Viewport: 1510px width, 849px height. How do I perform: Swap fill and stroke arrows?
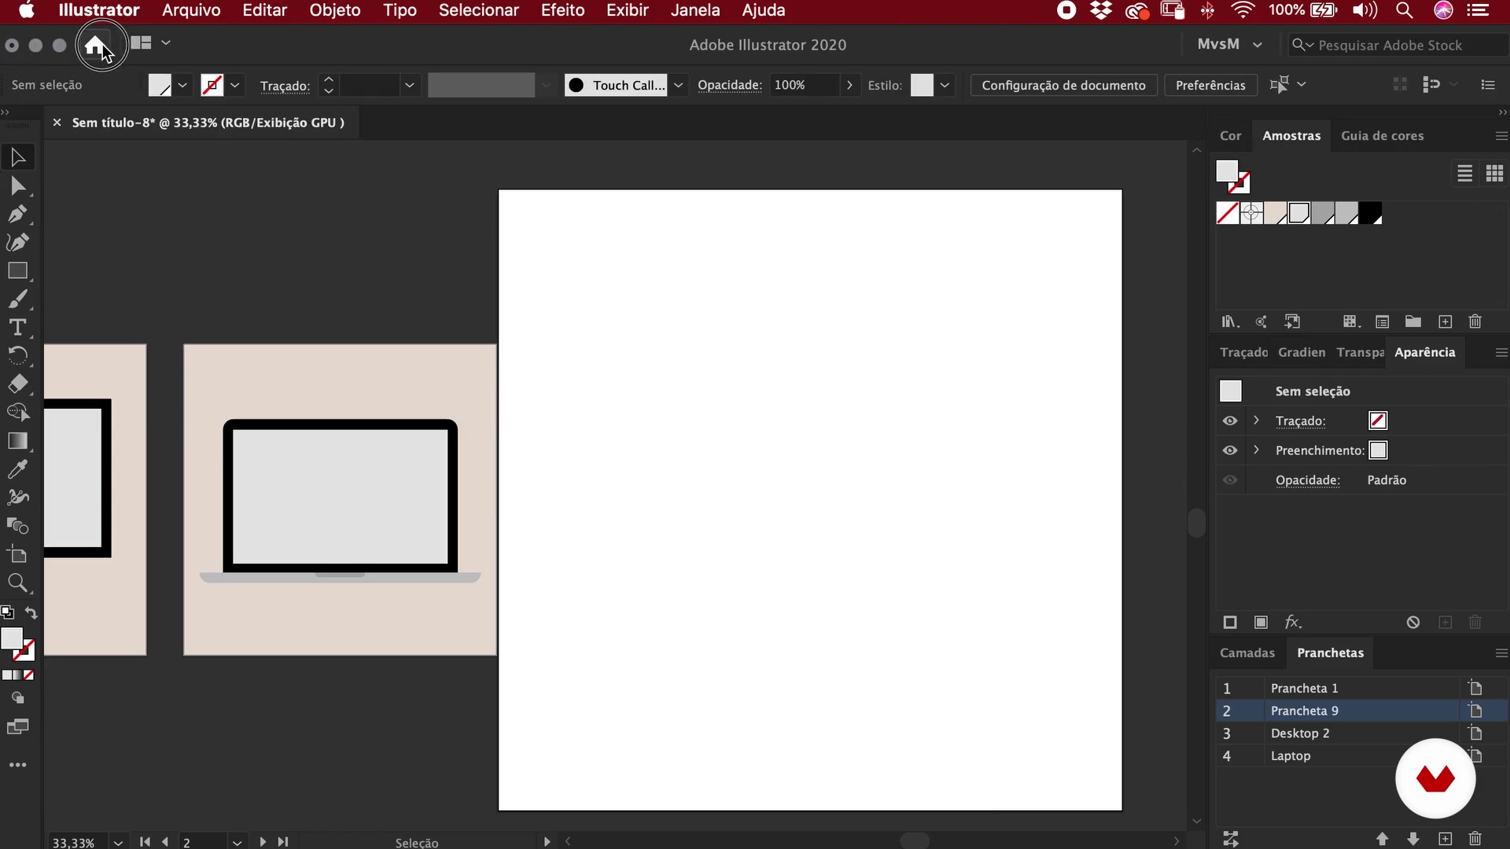[x=31, y=612]
